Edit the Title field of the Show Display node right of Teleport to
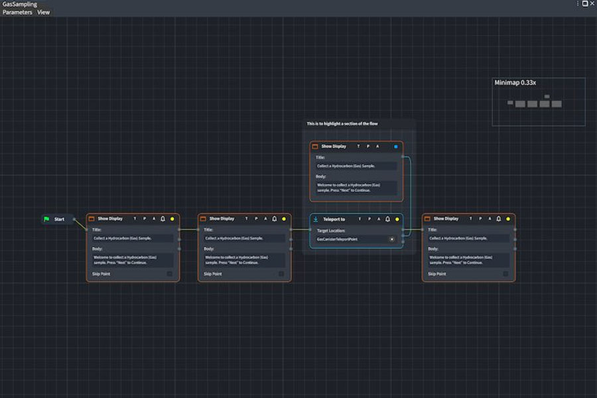597x398 pixels. click(468, 238)
